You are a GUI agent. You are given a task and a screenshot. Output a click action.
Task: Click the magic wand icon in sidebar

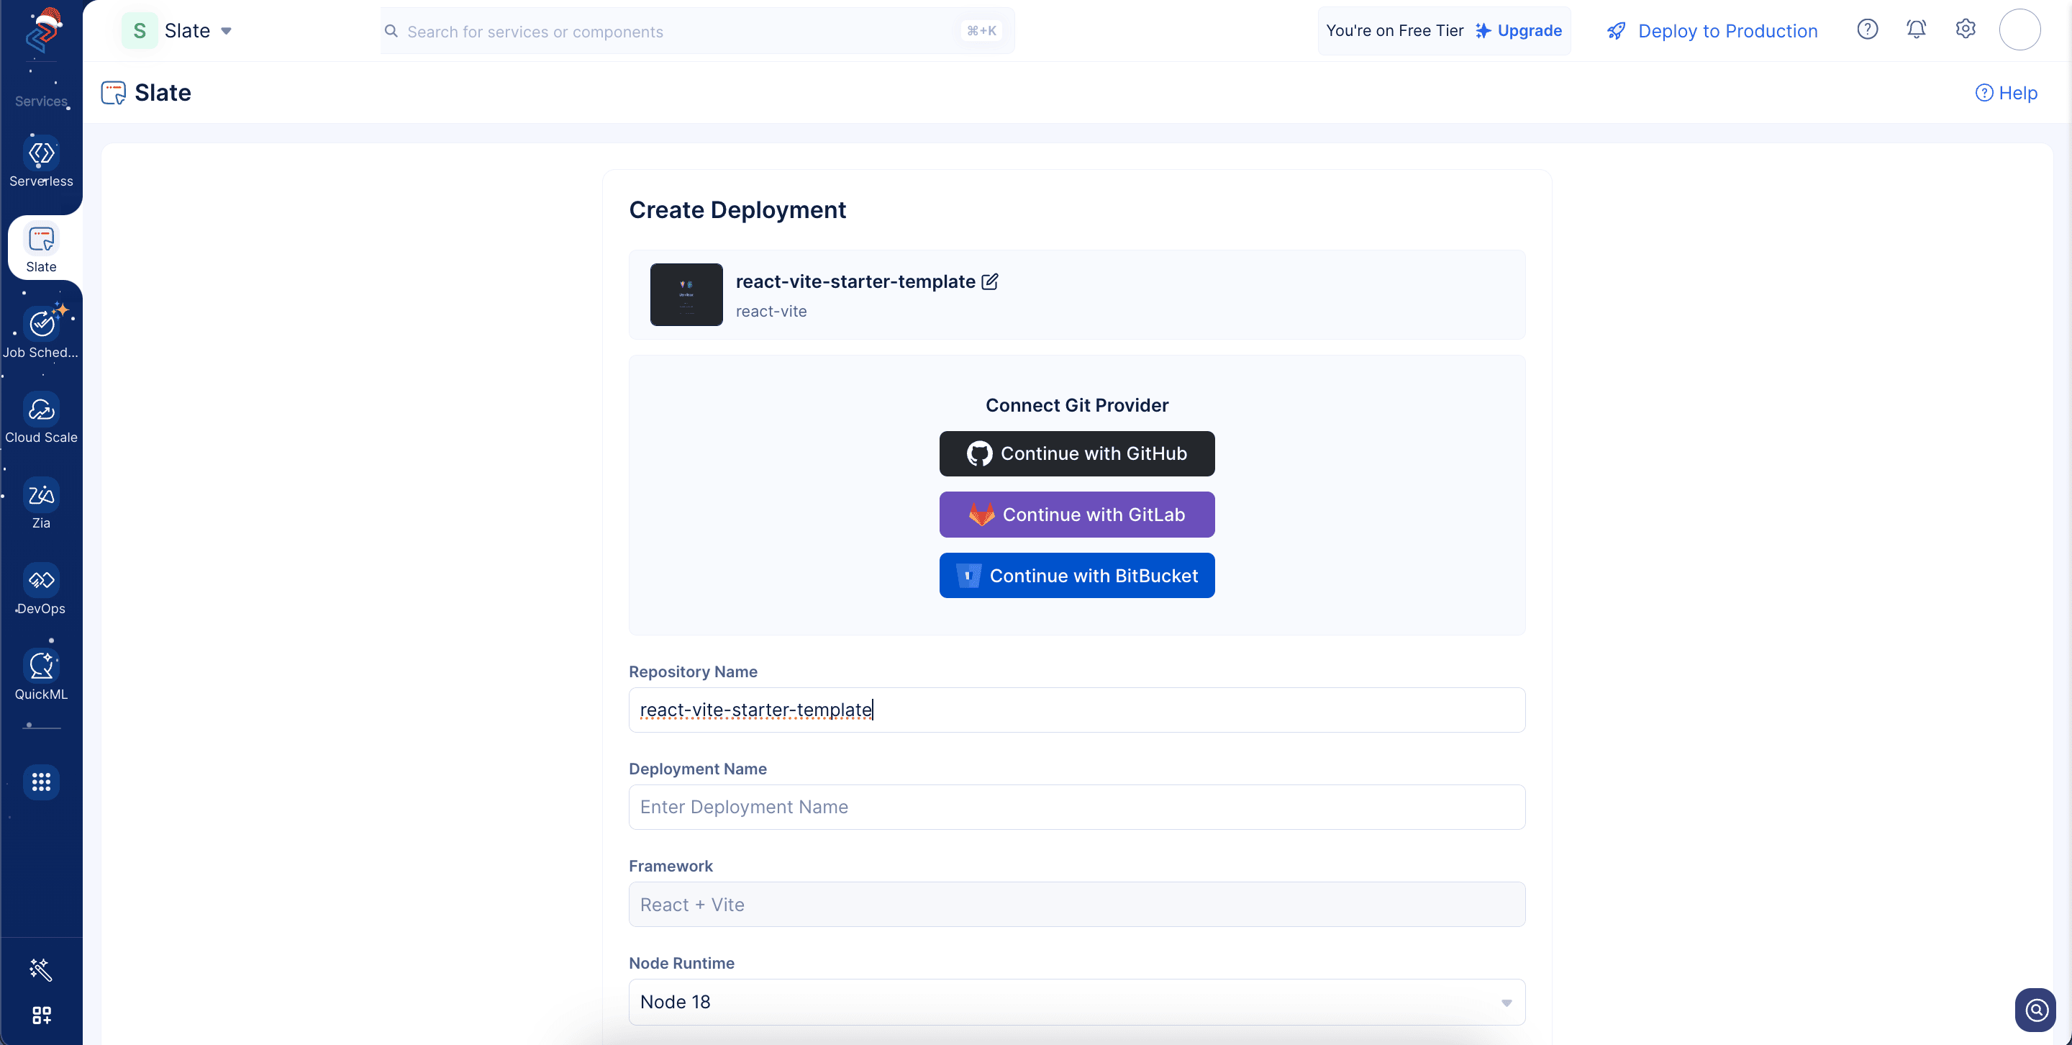point(41,970)
